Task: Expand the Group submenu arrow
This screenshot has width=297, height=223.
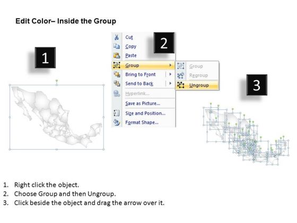Action: click(170, 65)
